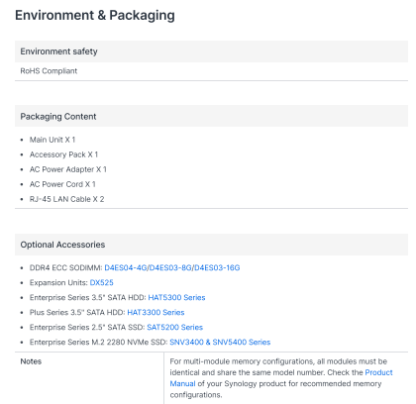Visit the HAT3300 Series link
Viewport: 416px width, 404px height.
click(156, 312)
